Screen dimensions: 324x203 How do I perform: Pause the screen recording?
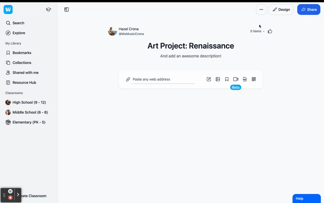click(x=10, y=191)
